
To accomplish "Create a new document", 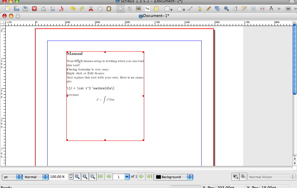I will pos(7,9).
